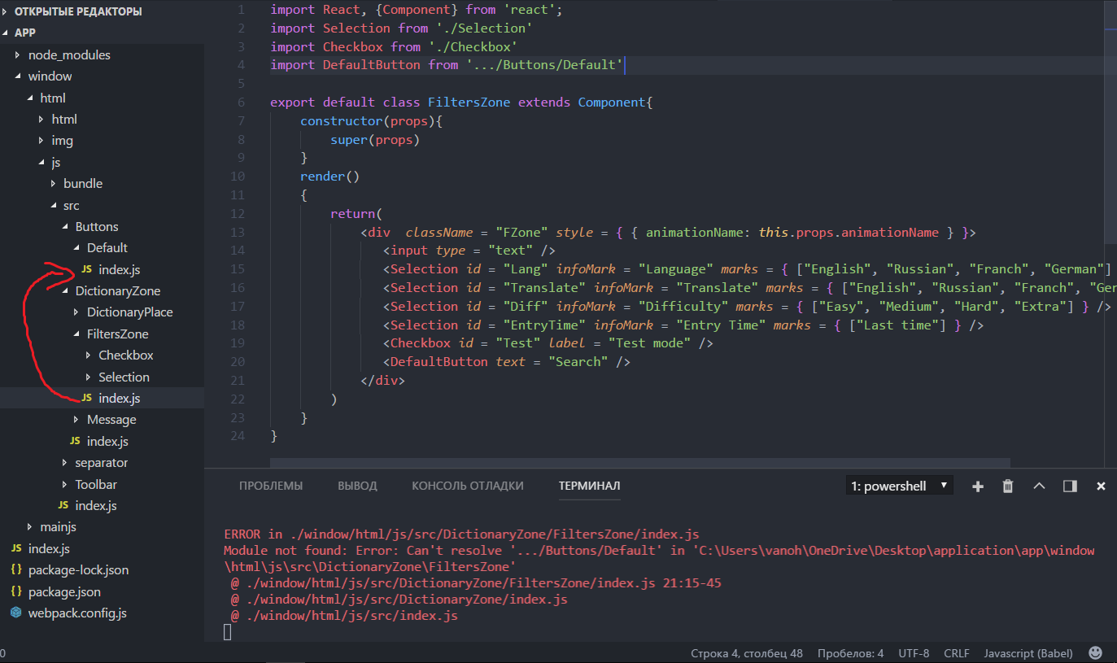Click the braces icon beside package-lock.json
This screenshot has height=663, width=1117.
click(x=15, y=569)
